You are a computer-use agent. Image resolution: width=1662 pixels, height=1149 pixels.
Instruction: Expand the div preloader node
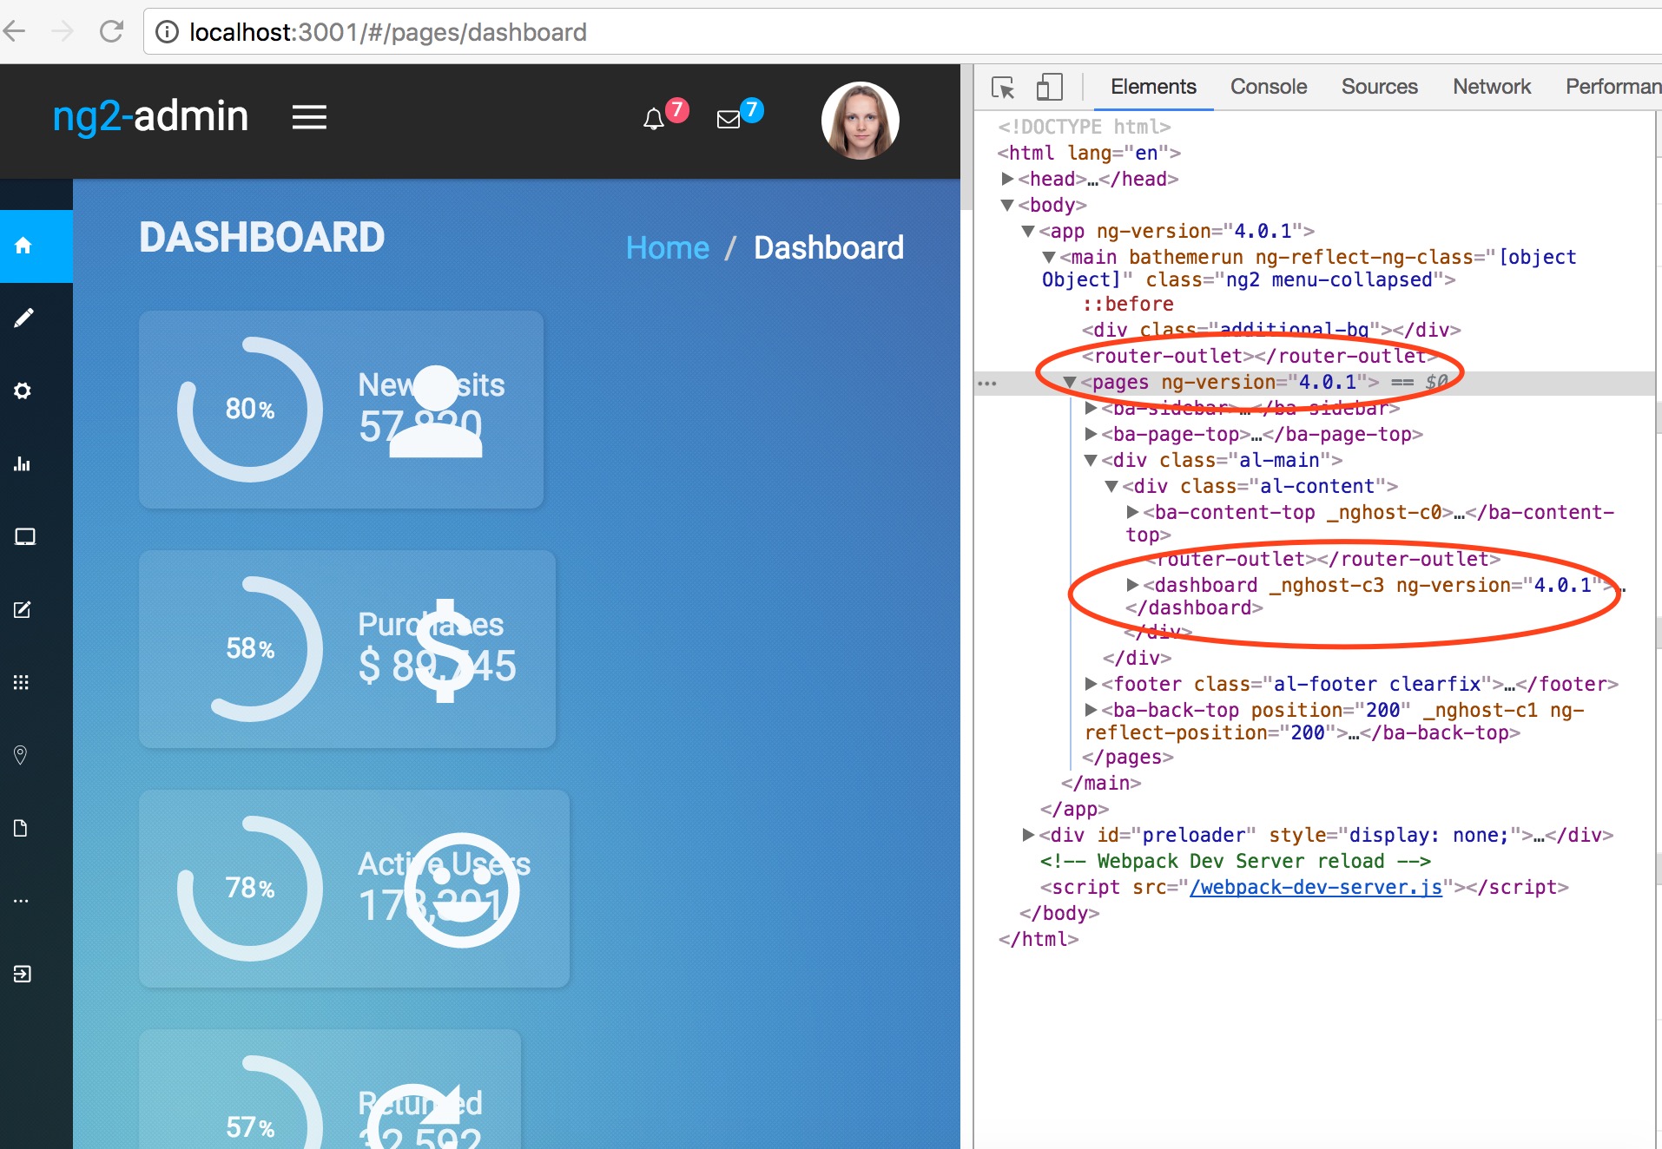click(x=1028, y=835)
